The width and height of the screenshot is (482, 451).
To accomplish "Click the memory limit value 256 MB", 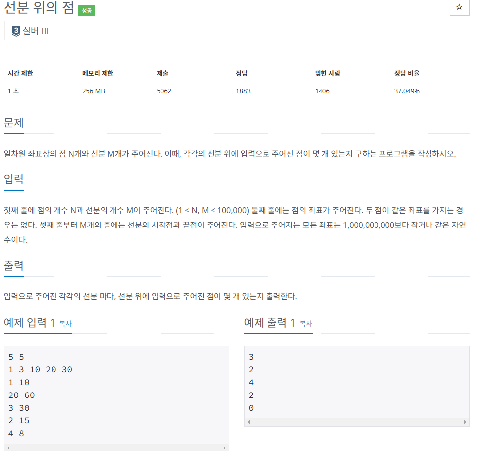I will pos(94,91).
